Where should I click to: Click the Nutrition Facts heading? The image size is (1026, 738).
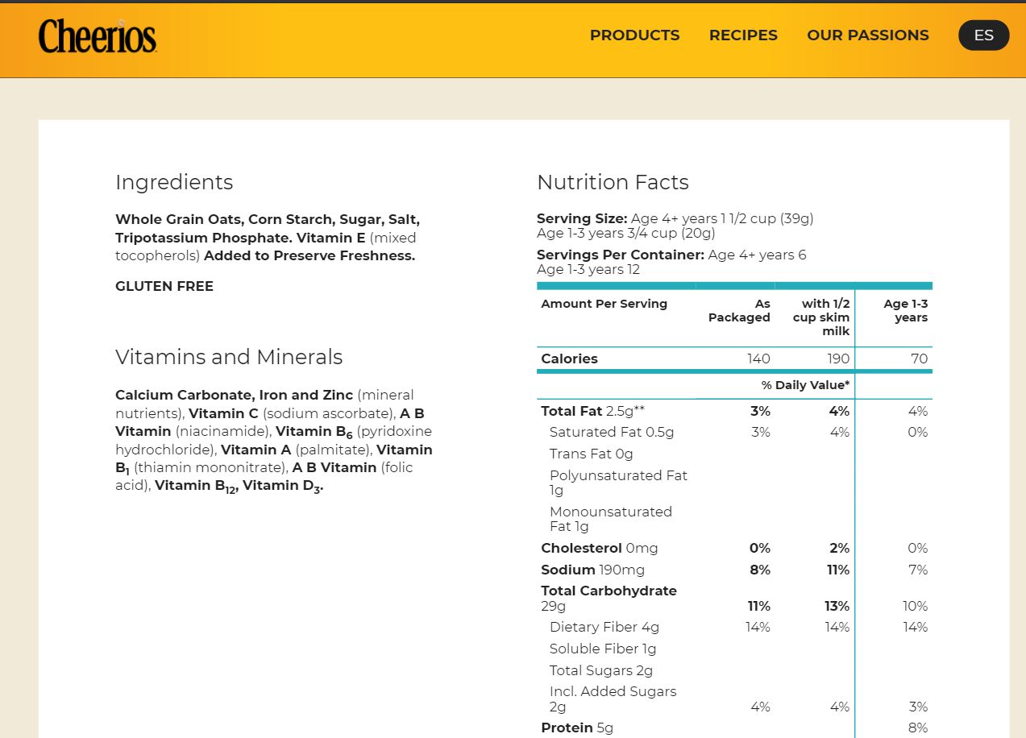coord(613,182)
